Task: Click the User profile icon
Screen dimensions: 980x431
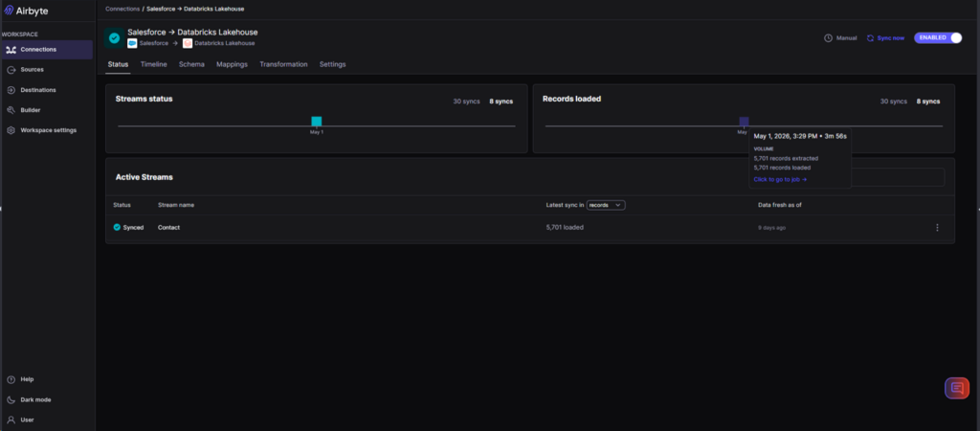Action: pyautogui.click(x=11, y=420)
